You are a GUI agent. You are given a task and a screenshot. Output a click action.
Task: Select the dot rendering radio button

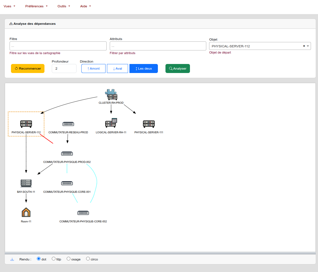pos(39,259)
